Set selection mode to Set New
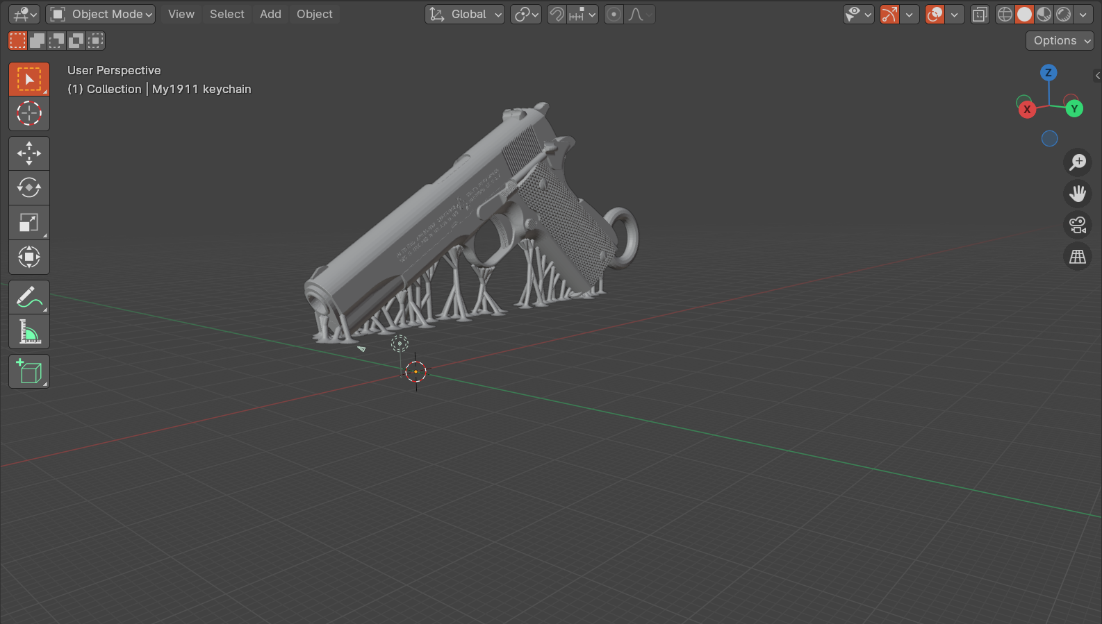This screenshot has width=1102, height=624. coord(18,40)
